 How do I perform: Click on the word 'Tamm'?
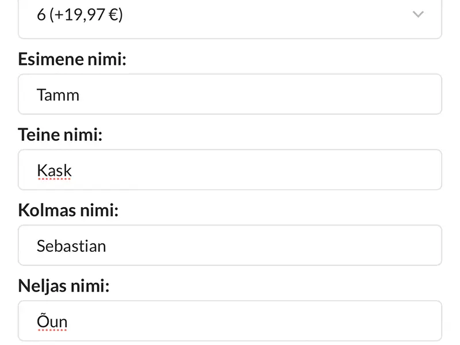[x=58, y=94]
